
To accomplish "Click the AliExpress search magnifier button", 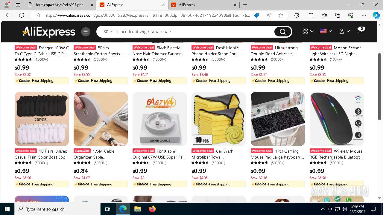I will [283, 32].
